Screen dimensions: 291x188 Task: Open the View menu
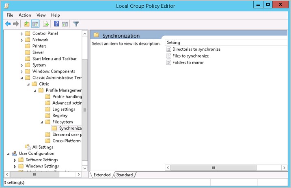pyautogui.click(x=41, y=15)
